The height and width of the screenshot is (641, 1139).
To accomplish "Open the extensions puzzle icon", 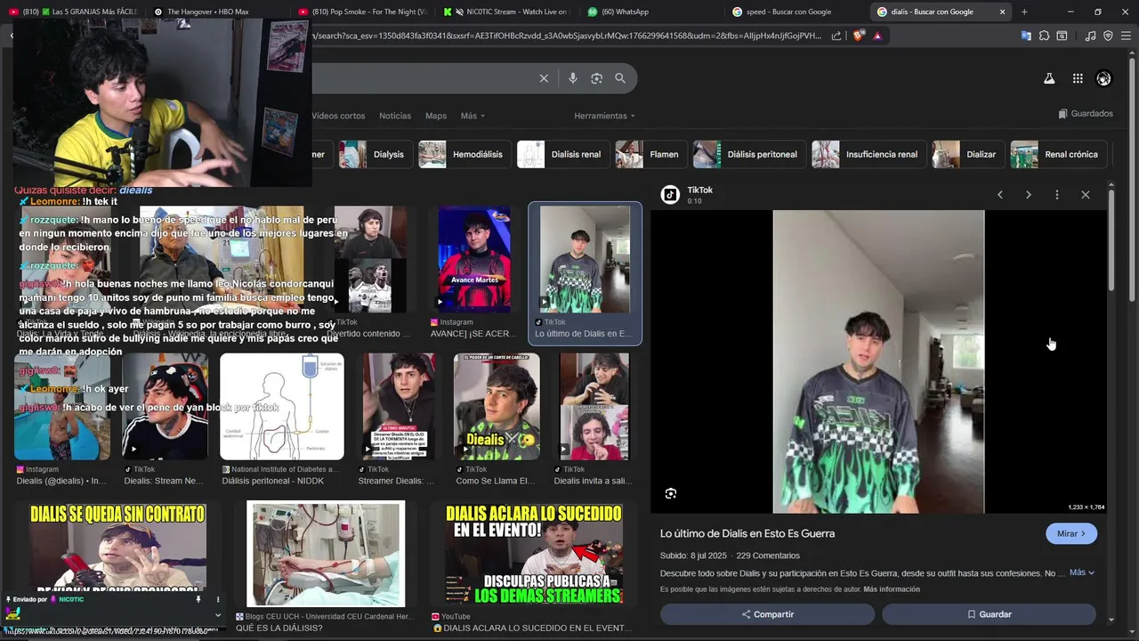I will (x=1044, y=36).
